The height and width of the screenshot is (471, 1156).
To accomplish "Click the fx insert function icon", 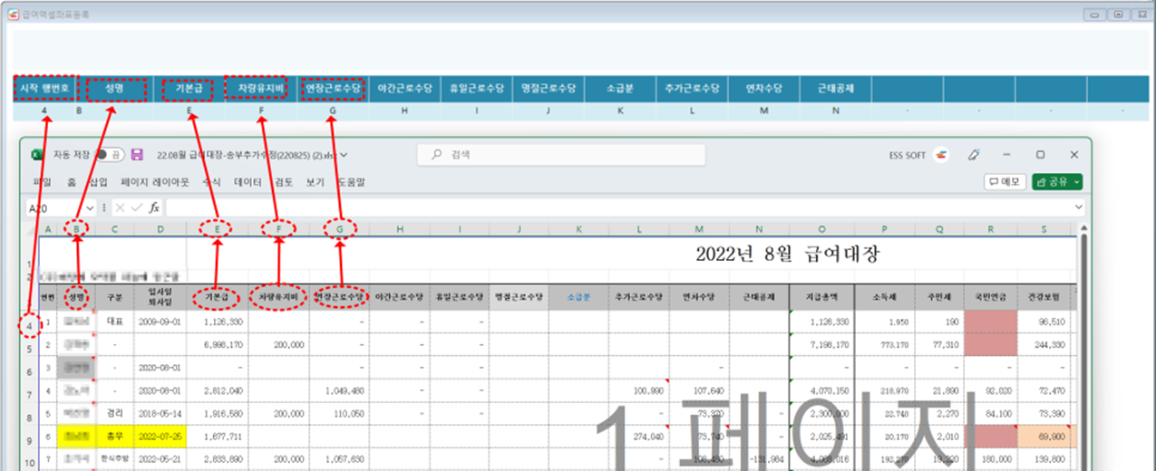I will 154,207.
